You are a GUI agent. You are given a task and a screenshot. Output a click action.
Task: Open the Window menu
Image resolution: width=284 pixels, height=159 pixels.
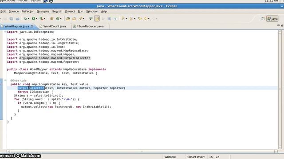(x=92, y=11)
